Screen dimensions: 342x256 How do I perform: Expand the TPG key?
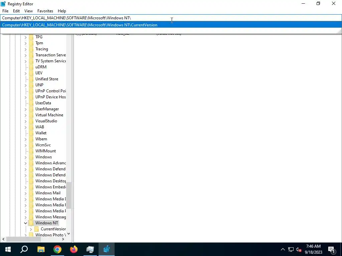click(25, 37)
